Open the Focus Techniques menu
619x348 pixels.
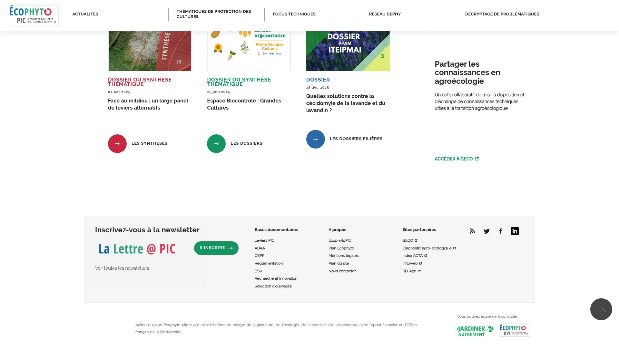coord(294,14)
